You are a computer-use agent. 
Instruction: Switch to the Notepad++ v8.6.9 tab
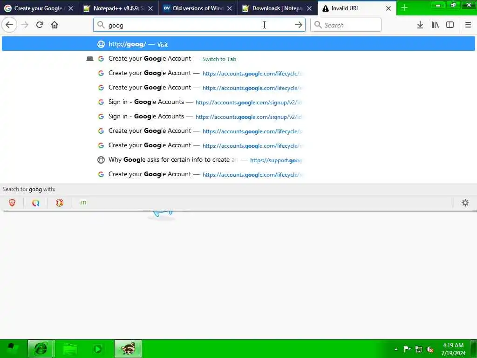tap(119, 8)
